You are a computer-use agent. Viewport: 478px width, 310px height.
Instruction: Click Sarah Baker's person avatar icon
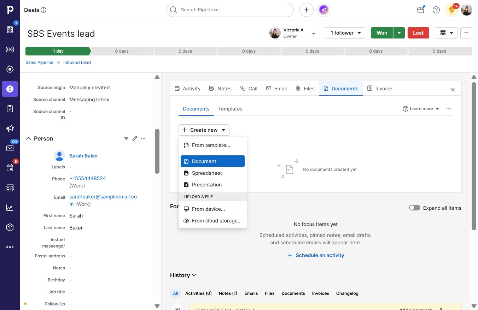pyautogui.click(x=59, y=156)
